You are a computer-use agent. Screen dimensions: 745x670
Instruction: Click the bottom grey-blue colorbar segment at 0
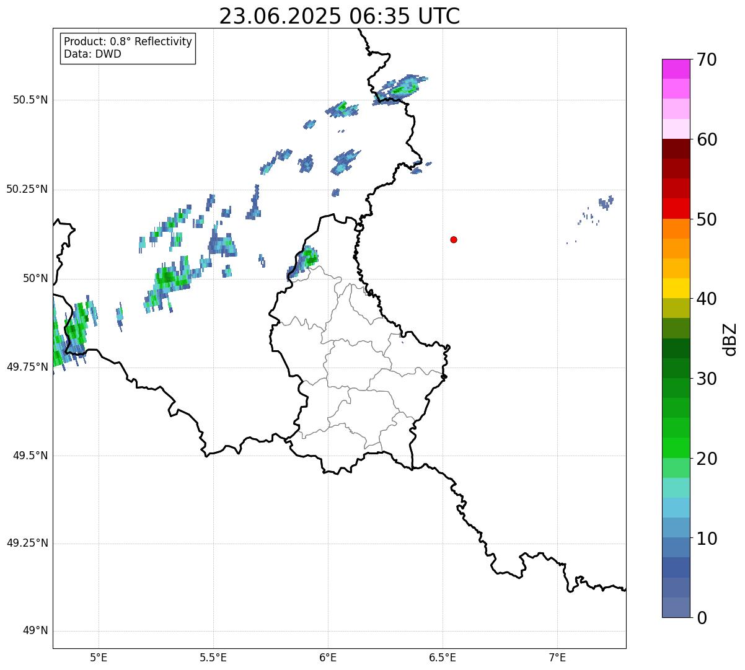[676, 607]
